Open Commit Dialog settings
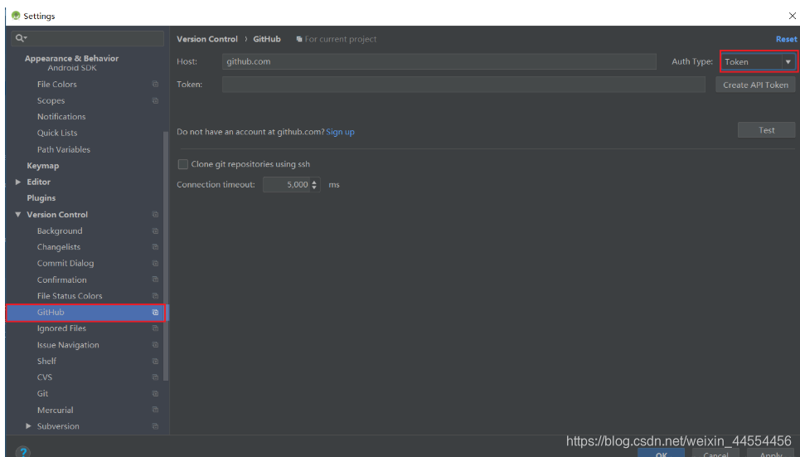800x457 pixels. 65,263
